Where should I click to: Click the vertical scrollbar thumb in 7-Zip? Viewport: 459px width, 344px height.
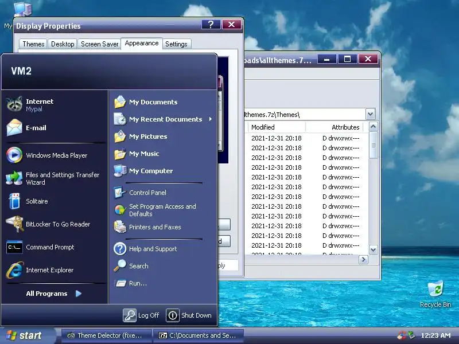coord(373,146)
